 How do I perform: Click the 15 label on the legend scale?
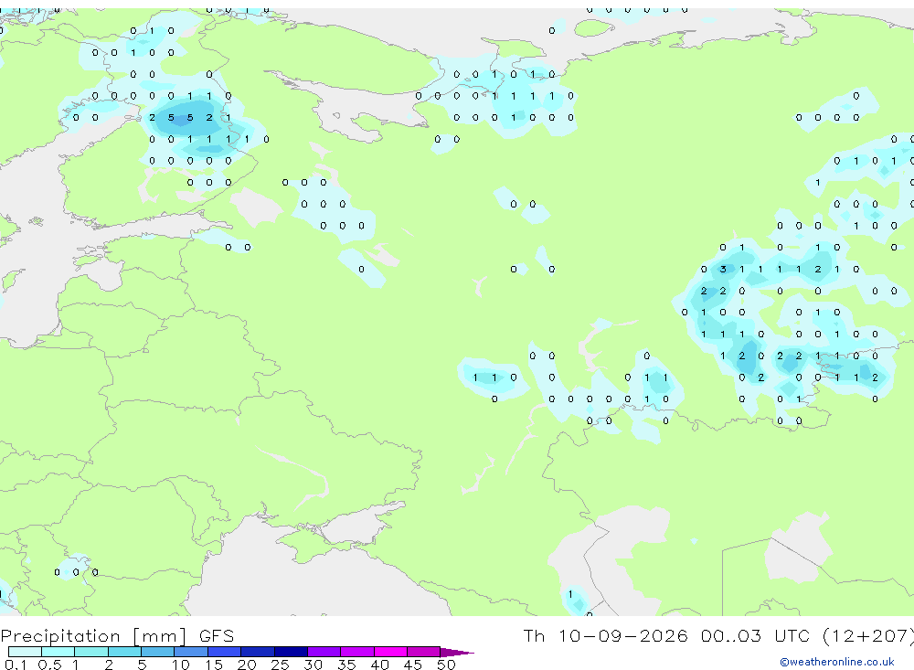pyautogui.click(x=213, y=665)
